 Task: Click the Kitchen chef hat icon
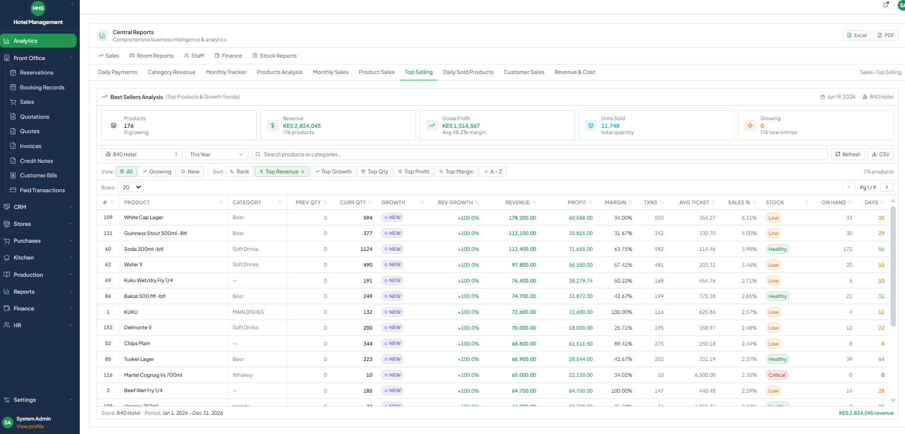[7, 258]
